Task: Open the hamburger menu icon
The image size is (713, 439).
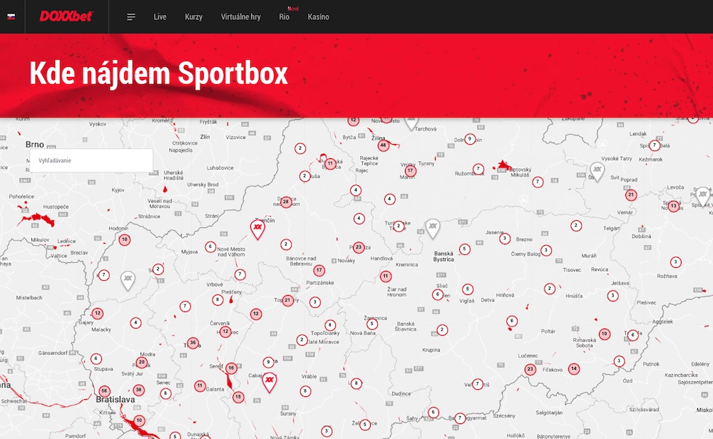Action: 131,17
